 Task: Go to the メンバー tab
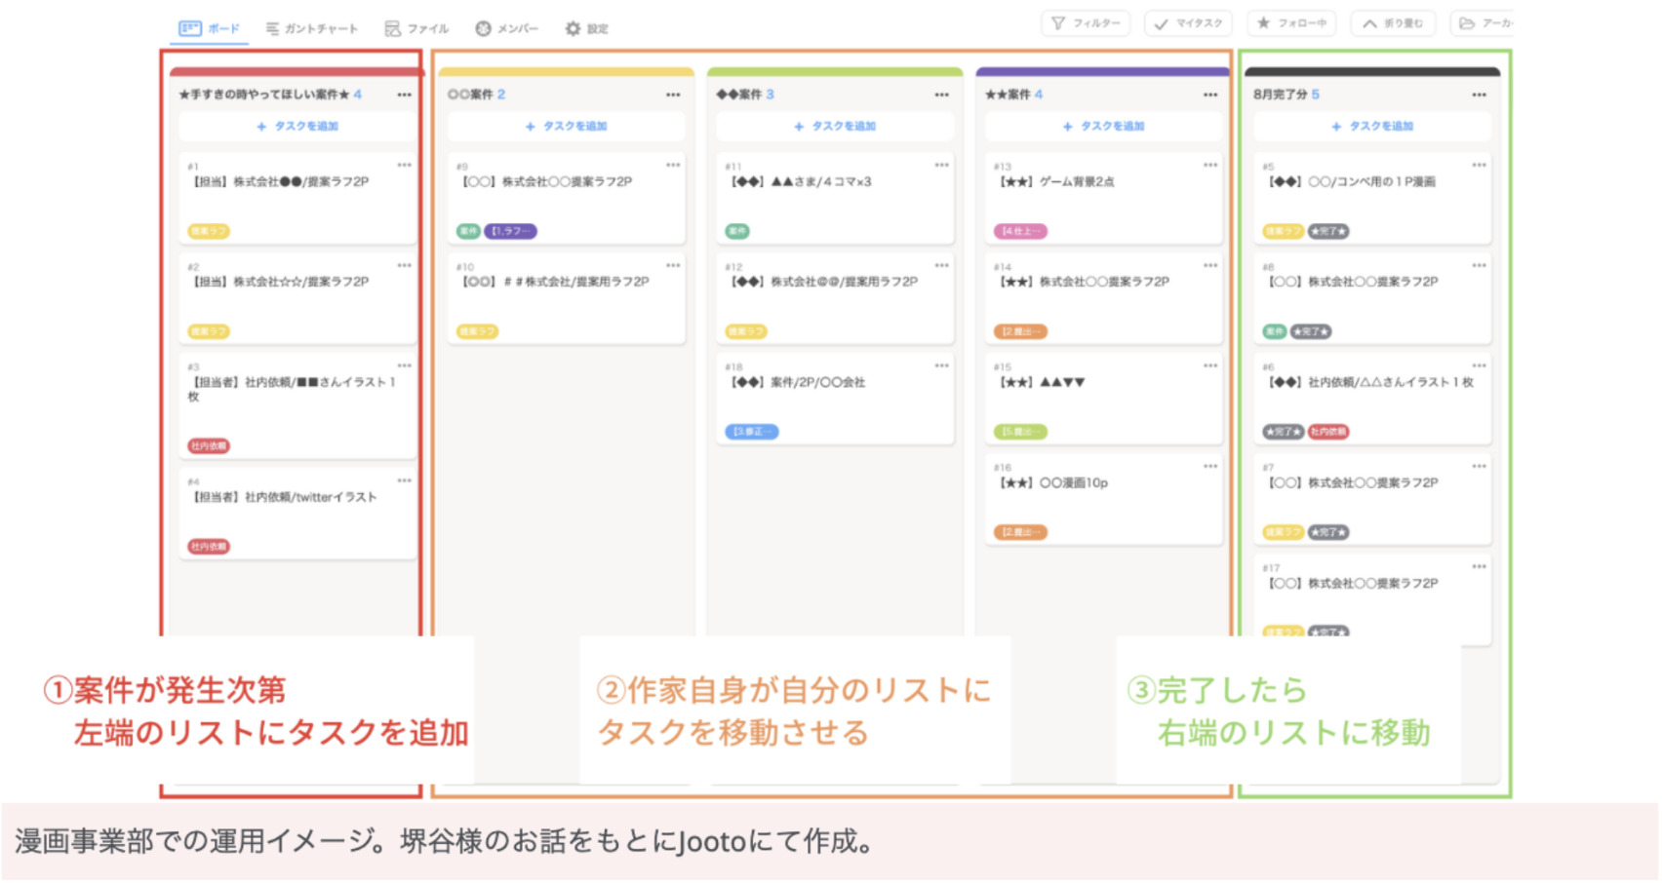[506, 28]
